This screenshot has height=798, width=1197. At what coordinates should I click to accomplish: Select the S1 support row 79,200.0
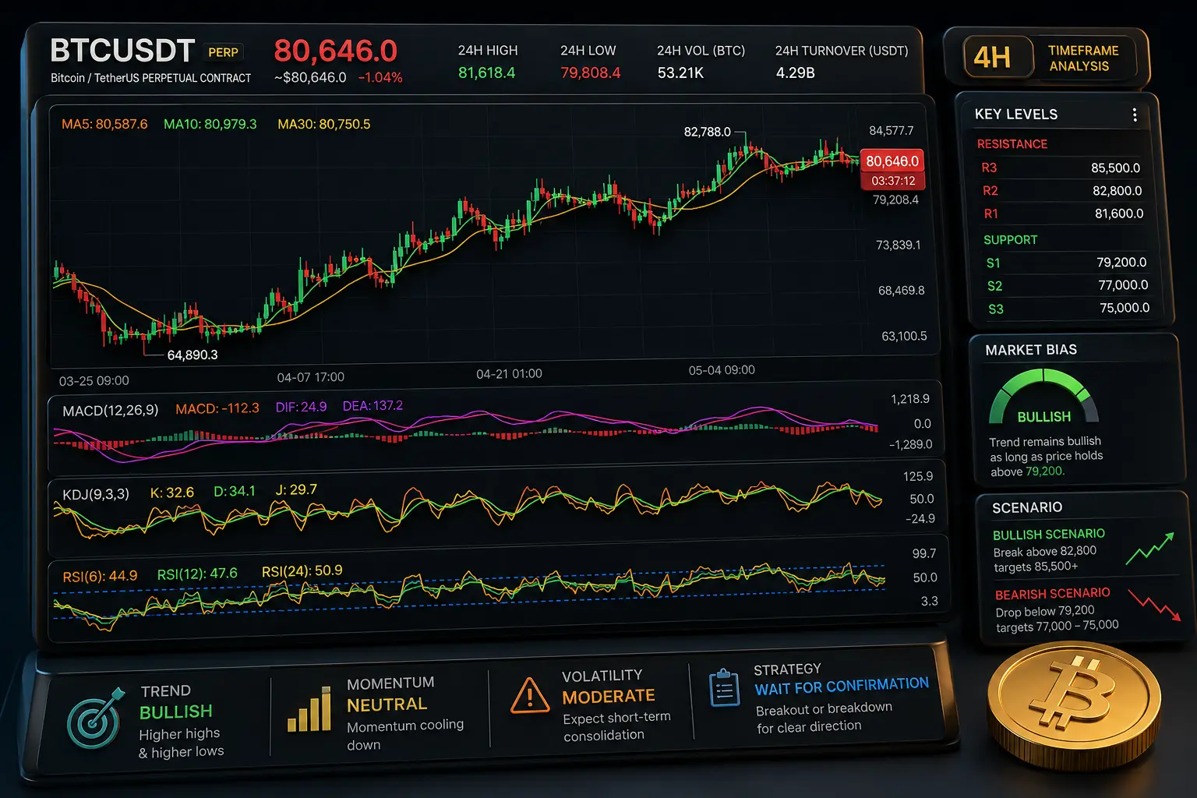point(1067,263)
